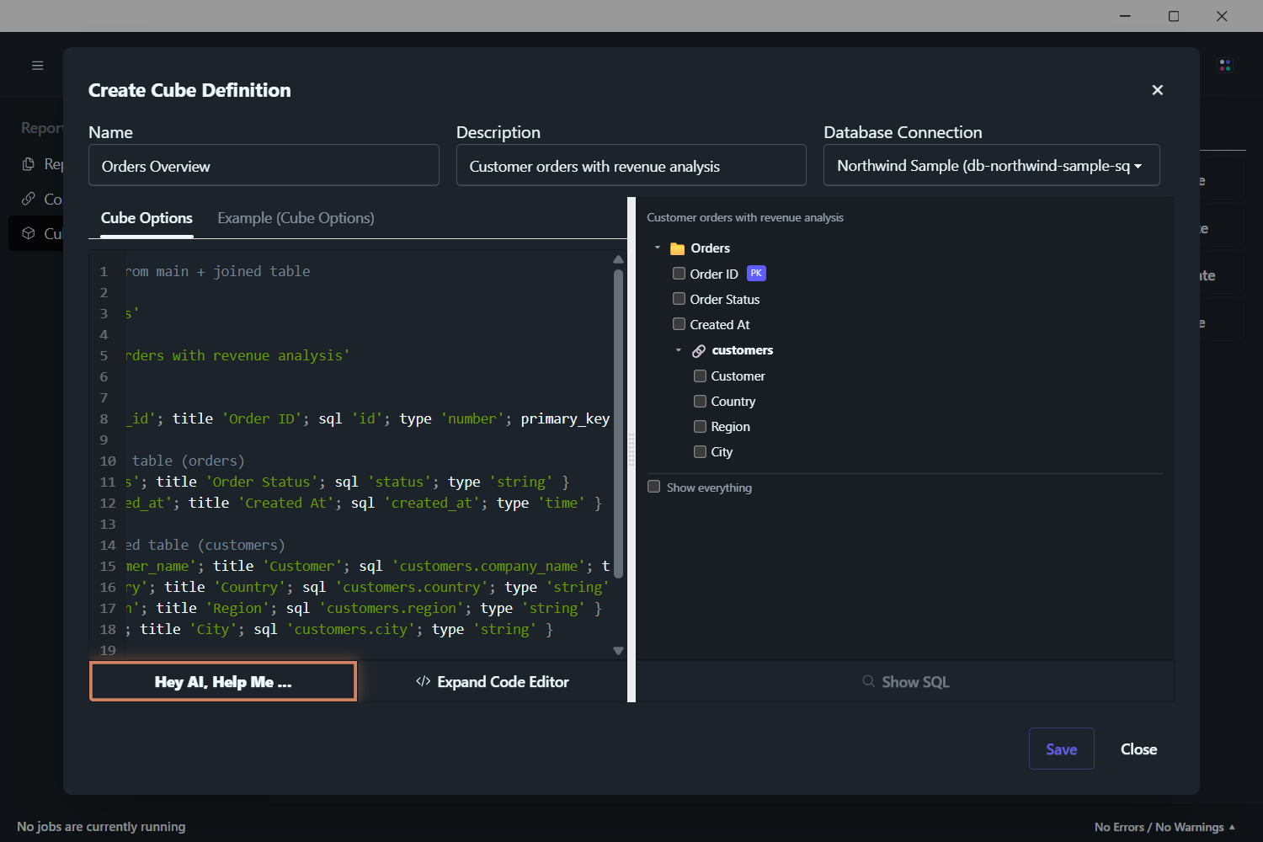Image resolution: width=1263 pixels, height=842 pixels.
Task: Click the PK badge next to Order ID
Action: point(756,274)
